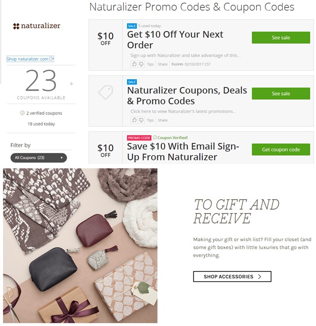
Task: Open Share on the $10 Off offer
Action: 163,64
